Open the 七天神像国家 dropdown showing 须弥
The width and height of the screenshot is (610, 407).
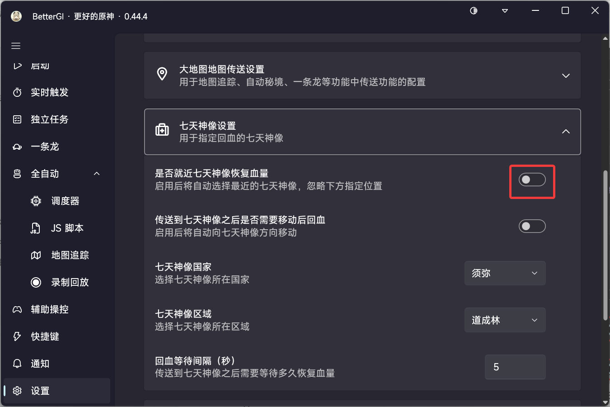(x=505, y=273)
